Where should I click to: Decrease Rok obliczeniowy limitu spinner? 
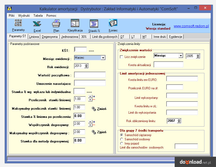(x=179, y=122)
